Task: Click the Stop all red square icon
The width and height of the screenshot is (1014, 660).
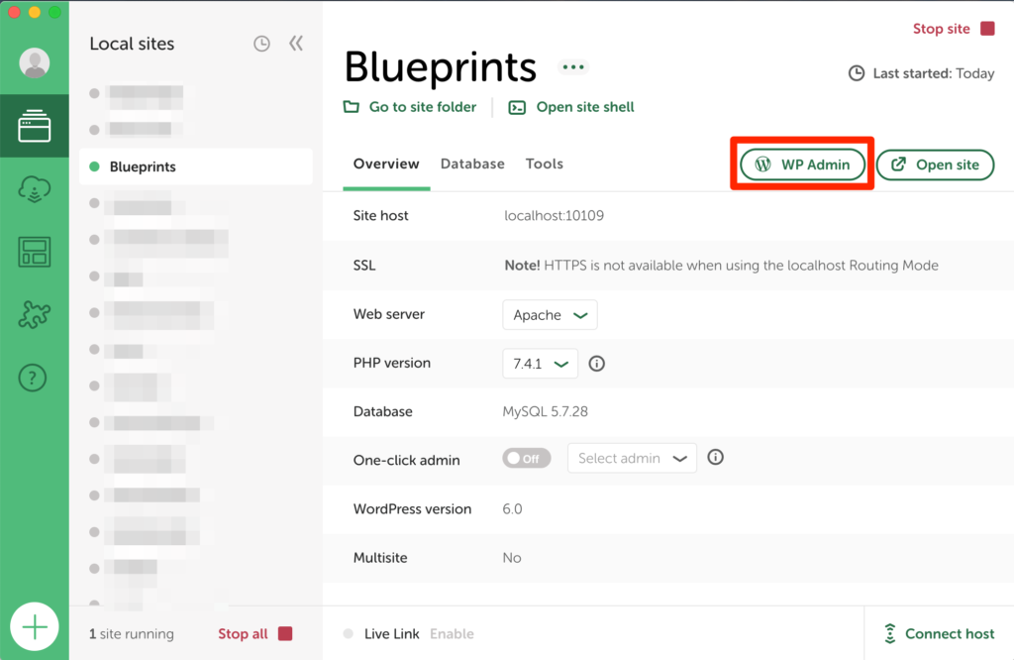Action: 285,633
